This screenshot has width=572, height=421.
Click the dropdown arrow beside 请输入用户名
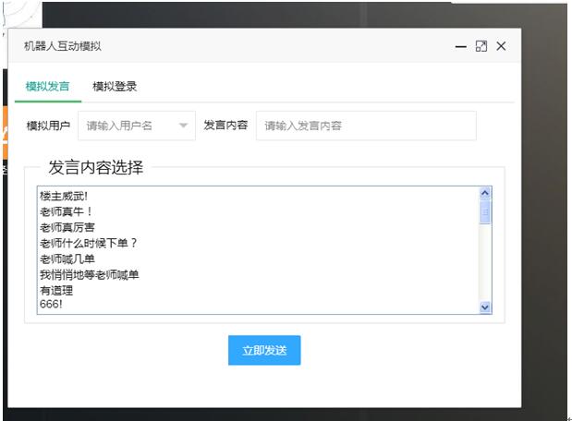(x=183, y=126)
